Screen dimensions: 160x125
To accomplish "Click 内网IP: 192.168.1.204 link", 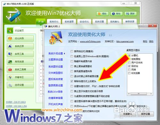I will [16, 106].
